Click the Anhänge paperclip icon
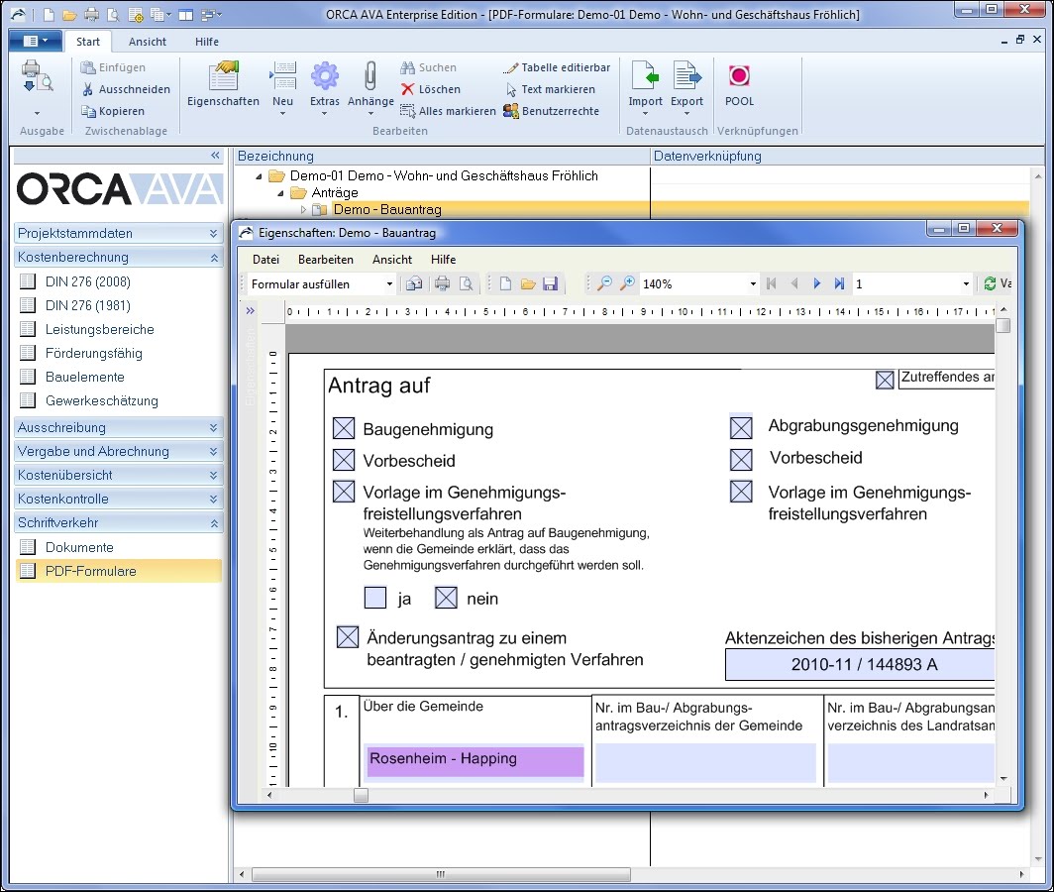Image resolution: width=1054 pixels, height=892 pixels. point(370,75)
